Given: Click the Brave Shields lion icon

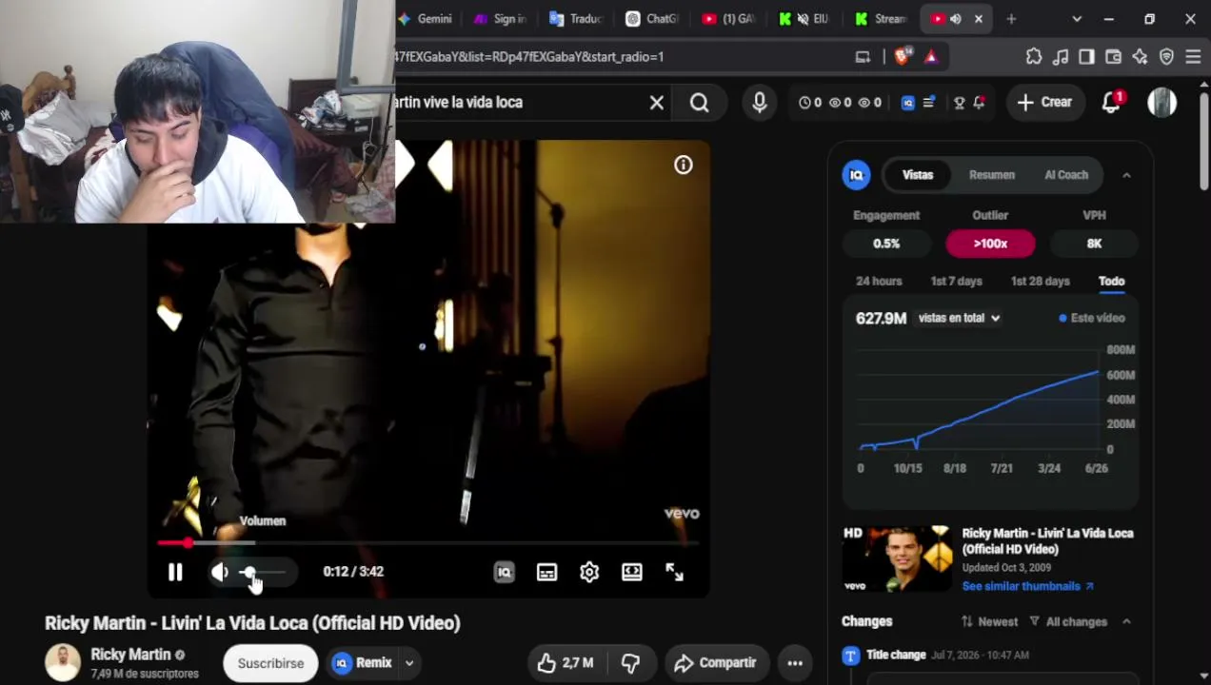Looking at the screenshot, I should tap(903, 57).
